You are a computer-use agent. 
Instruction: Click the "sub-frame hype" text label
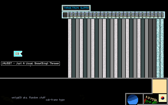point(55,100)
